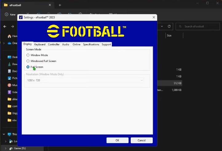This screenshot has height=151, width=222.
Task: Go back in File Explorer
Action: pos(5,27)
